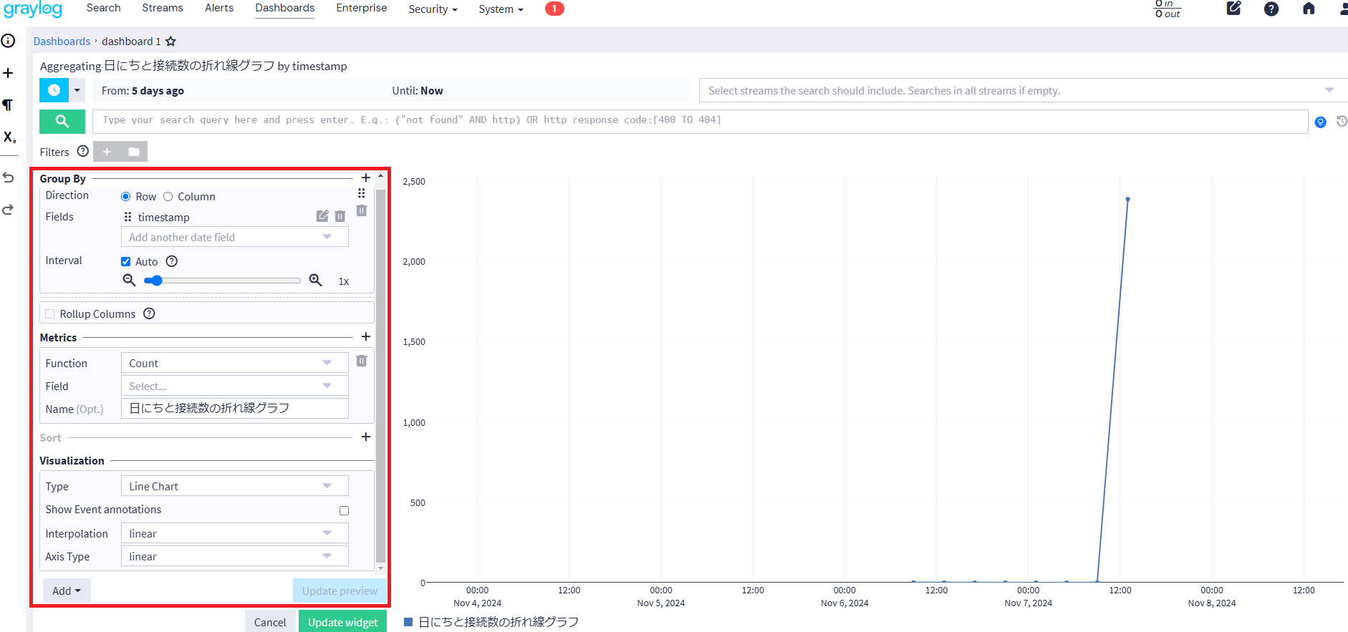Open the Streams menu item

click(x=163, y=8)
